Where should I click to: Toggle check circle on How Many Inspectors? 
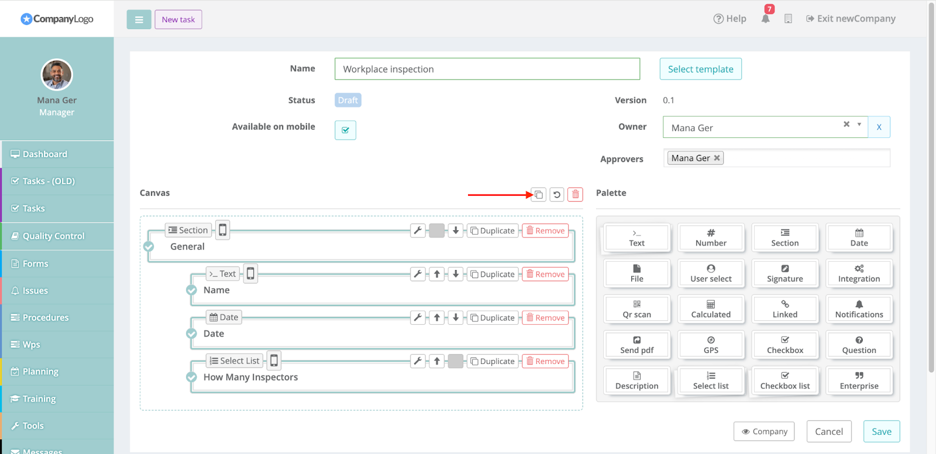click(191, 377)
